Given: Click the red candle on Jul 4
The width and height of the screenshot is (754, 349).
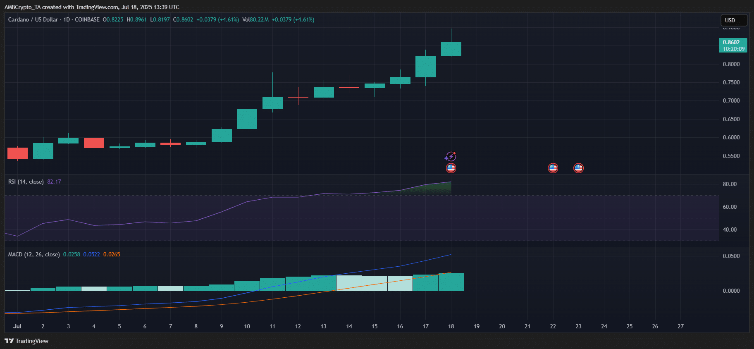Looking at the screenshot, I should point(94,143).
